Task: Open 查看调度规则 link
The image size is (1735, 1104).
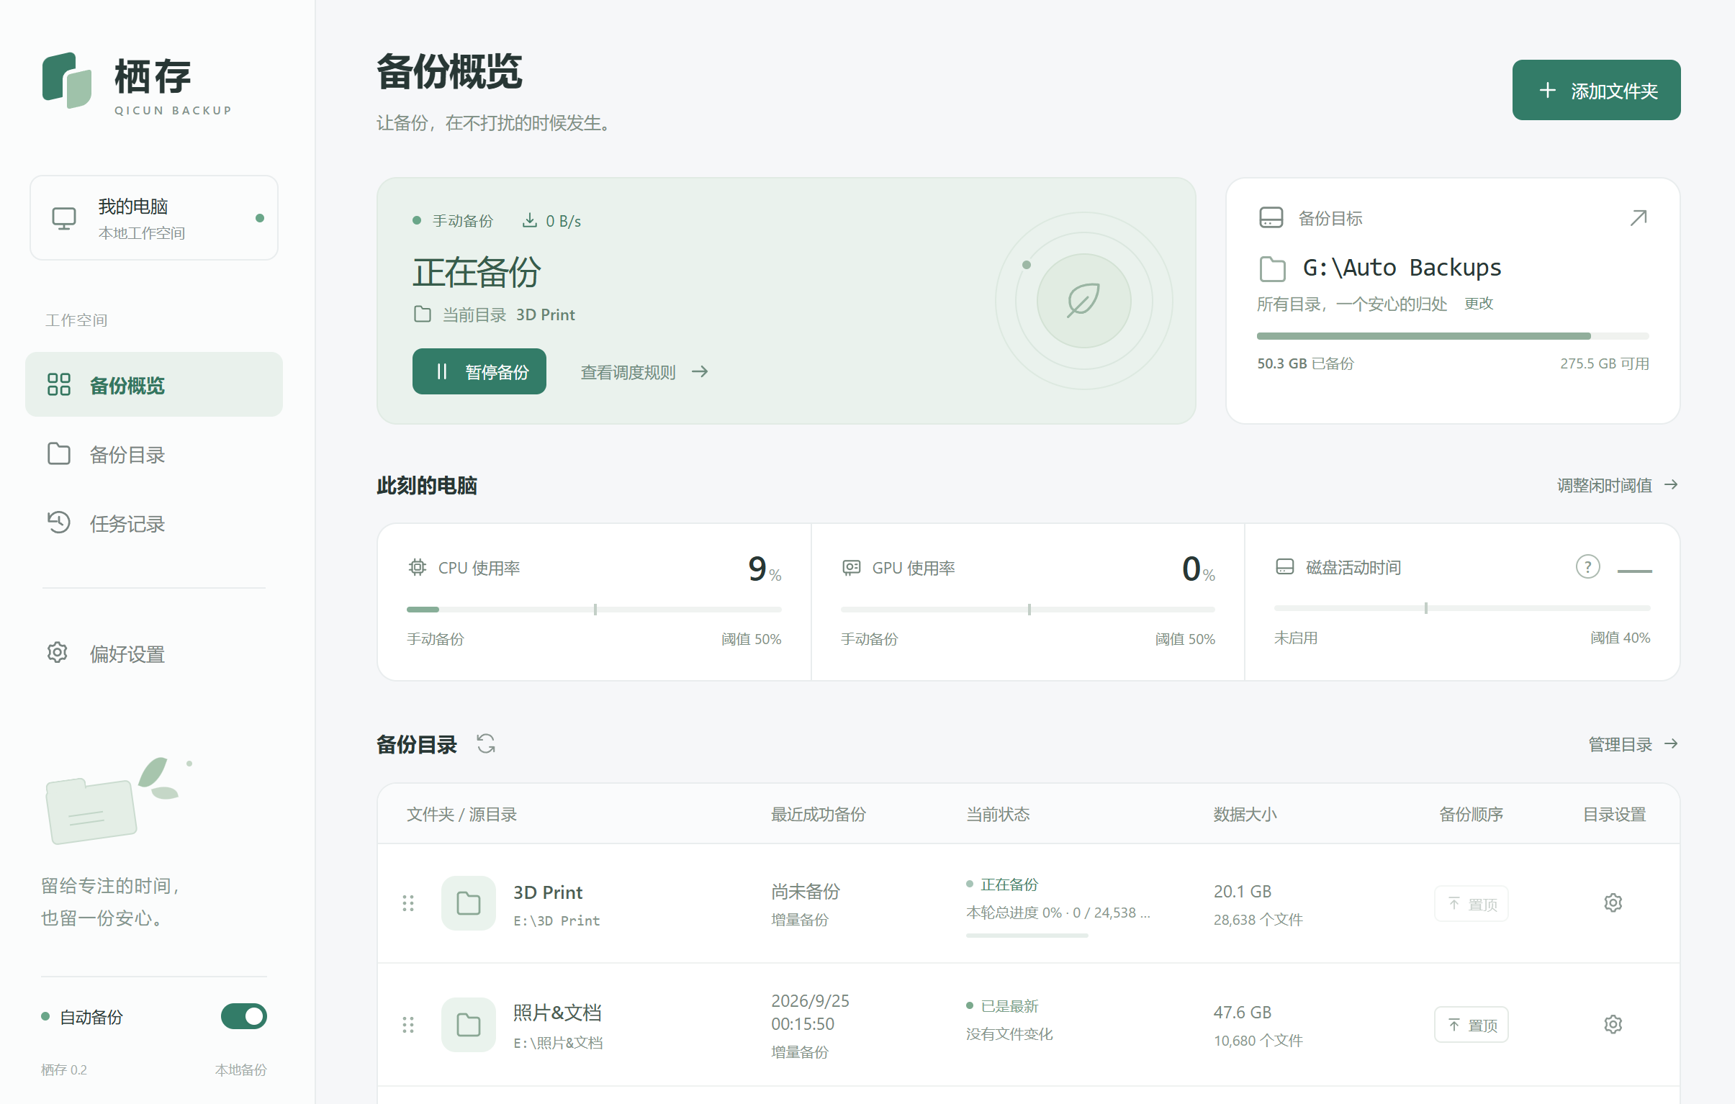Action: pos(645,371)
